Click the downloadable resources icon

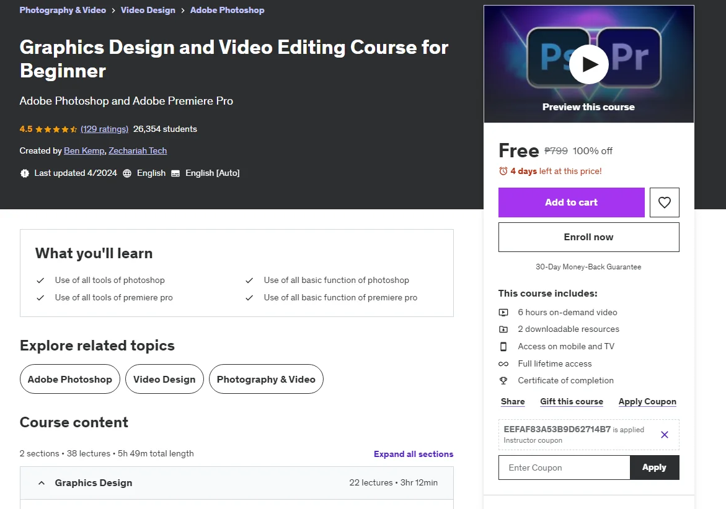pyautogui.click(x=503, y=329)
